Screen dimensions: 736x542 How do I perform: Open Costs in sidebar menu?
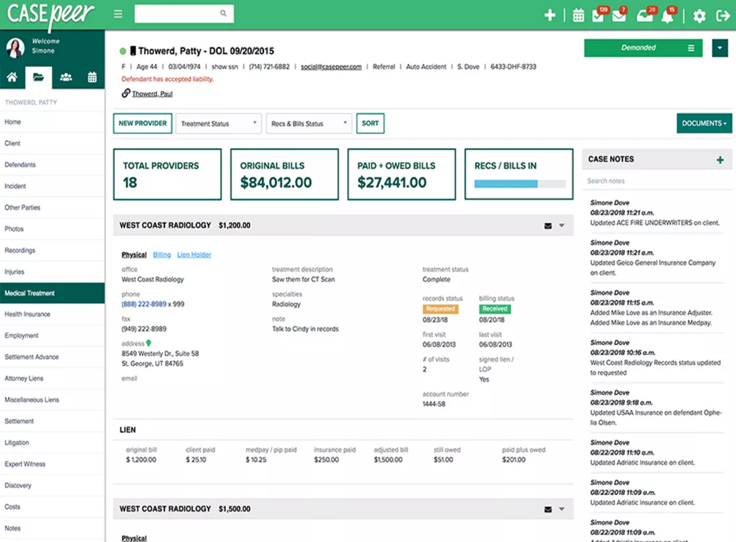52,507
